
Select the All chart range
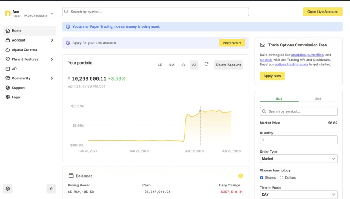[x=194, y=65]
